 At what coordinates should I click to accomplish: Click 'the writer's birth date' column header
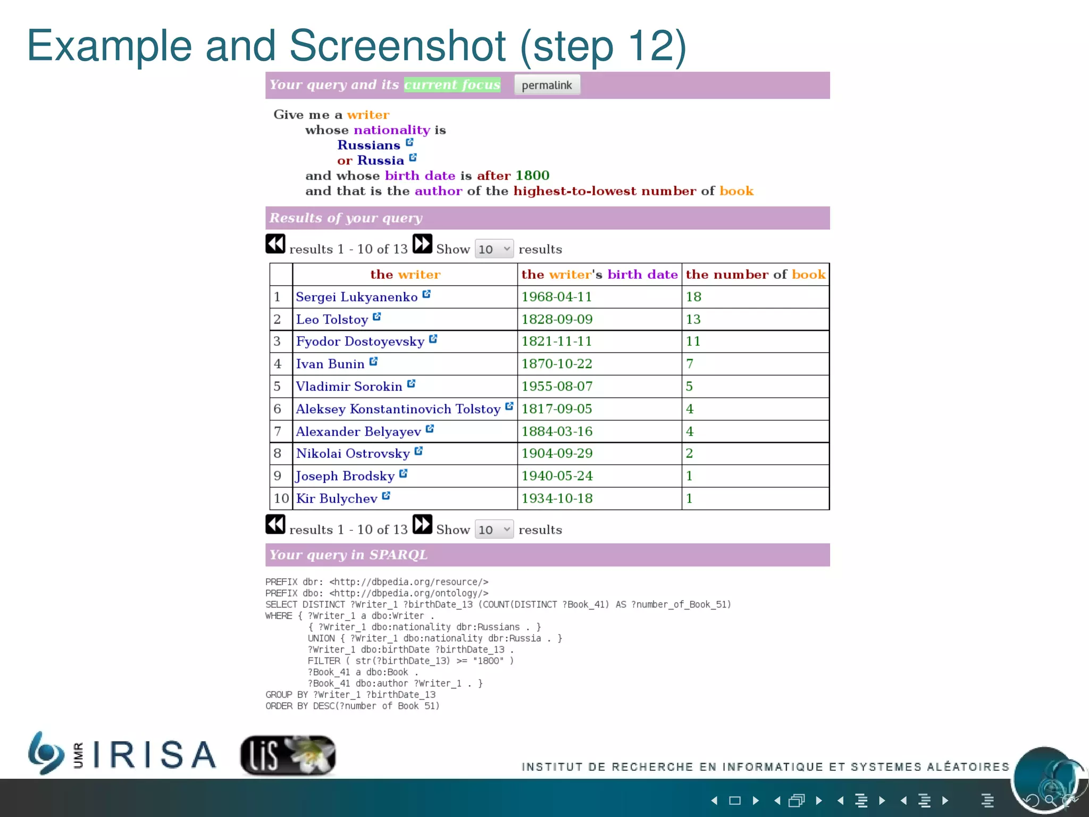[599, 274]
